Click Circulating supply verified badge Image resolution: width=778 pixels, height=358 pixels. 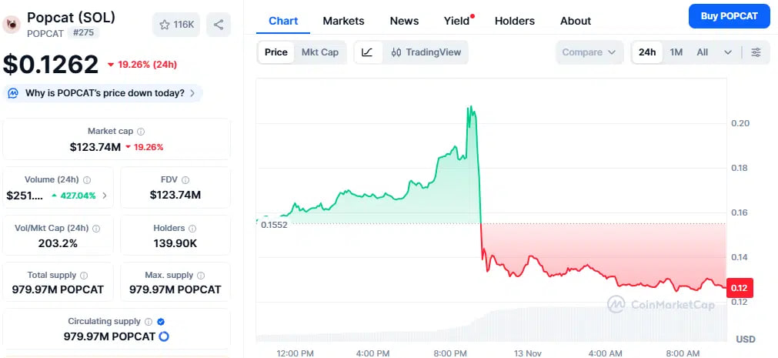point(160,322)
